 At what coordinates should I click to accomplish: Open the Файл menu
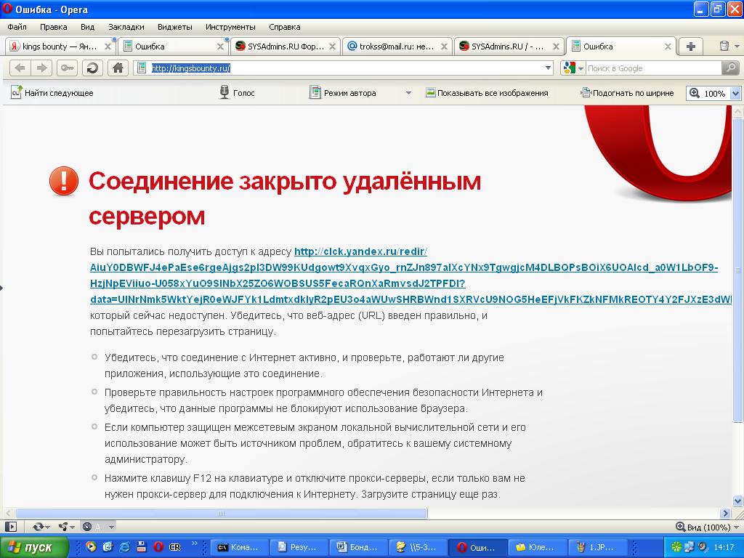tap(17, 27)
